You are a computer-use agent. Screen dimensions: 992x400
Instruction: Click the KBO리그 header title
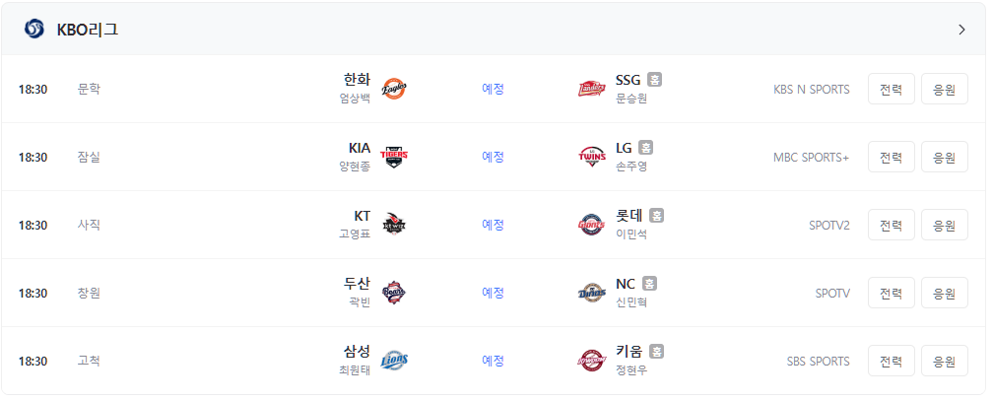point(88,30)
